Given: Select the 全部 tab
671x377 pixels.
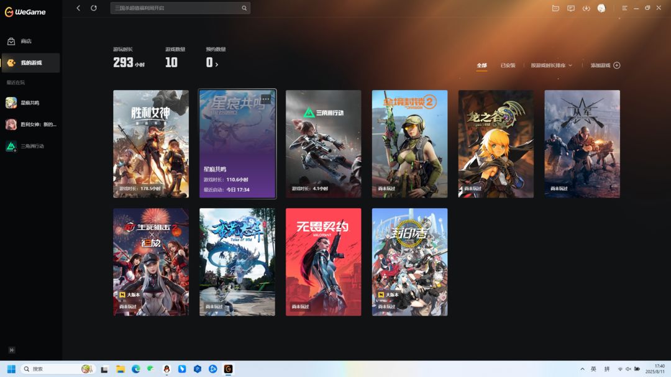Looking at the screenshot, I should coord(482,65).
